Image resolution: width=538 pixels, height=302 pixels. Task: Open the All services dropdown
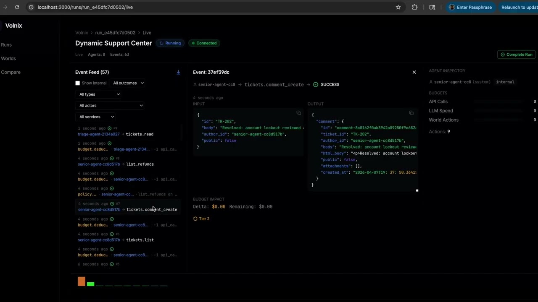click(96, 117)
